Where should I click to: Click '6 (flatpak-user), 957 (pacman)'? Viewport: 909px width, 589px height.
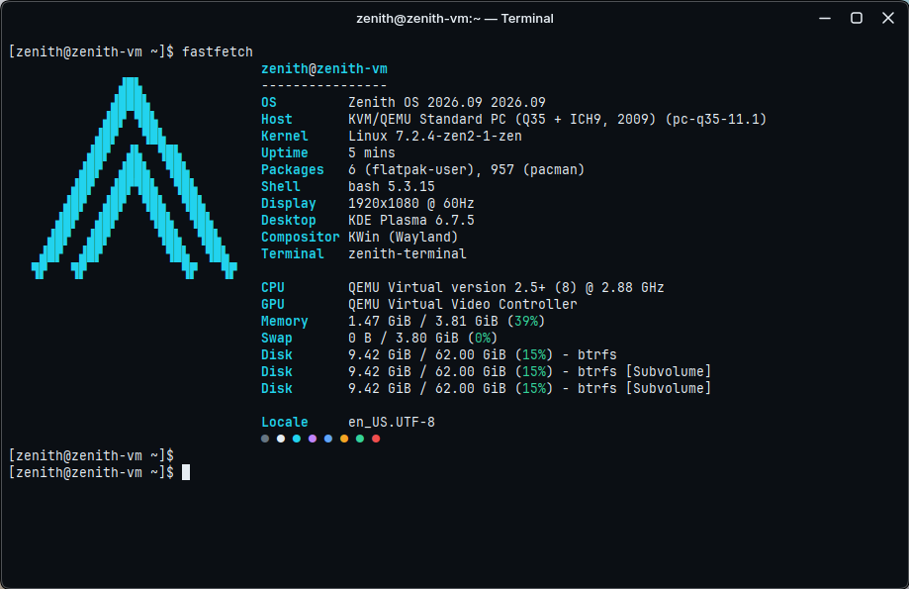pos(467,169)
